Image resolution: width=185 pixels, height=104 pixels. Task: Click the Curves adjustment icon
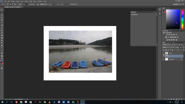tap(172, 35)
